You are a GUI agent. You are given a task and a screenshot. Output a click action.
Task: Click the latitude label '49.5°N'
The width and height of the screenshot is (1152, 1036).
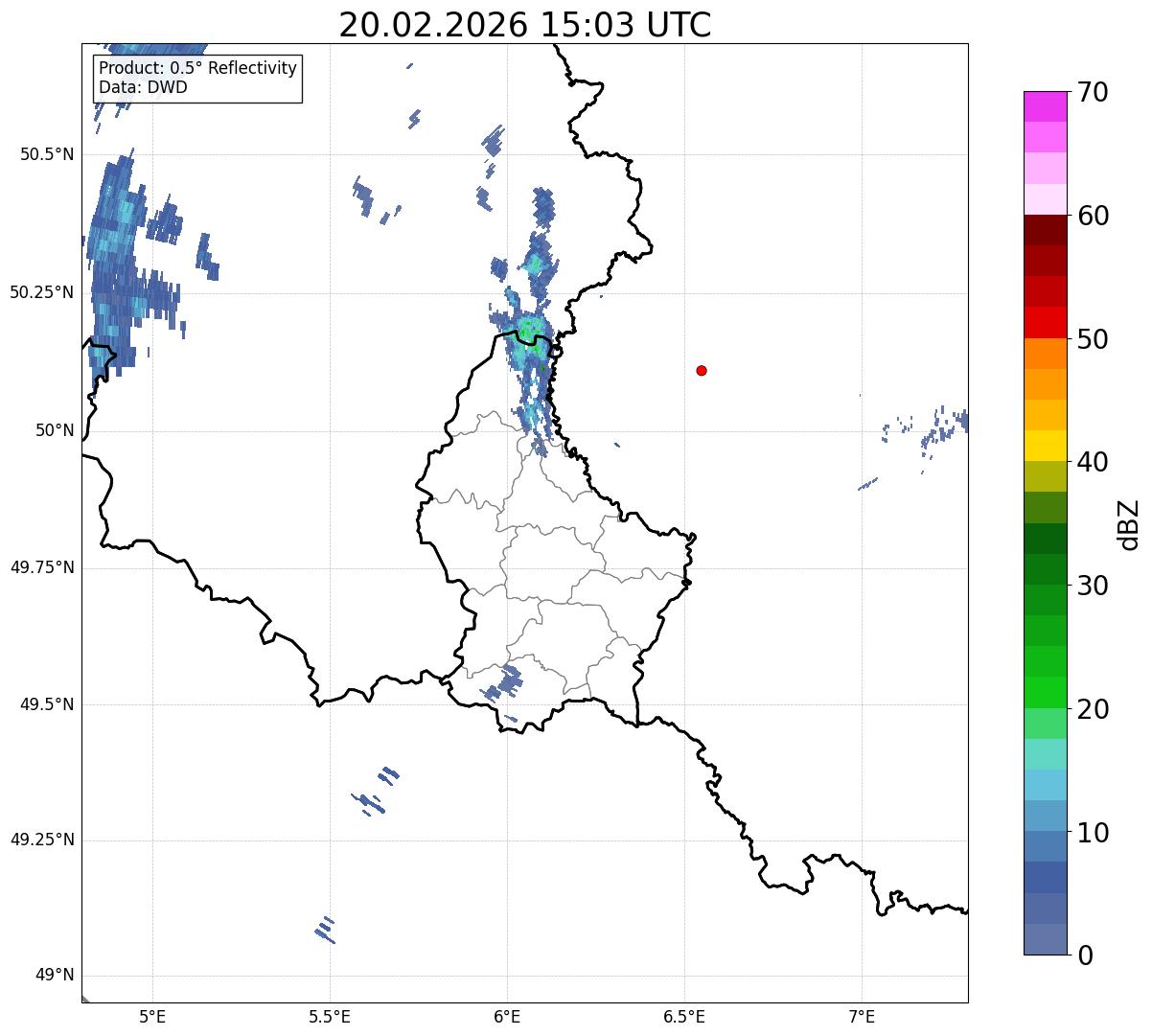47,704
